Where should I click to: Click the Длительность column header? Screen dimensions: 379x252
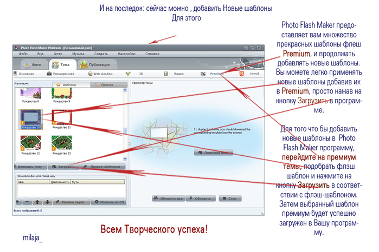tap(60, 182)
